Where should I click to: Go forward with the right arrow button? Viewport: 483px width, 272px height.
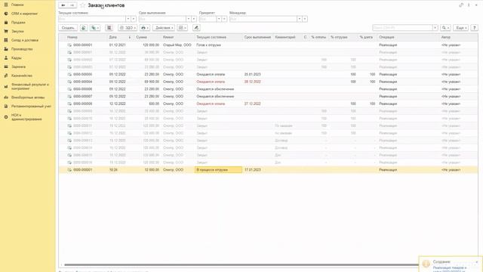pyautogui.click(x=72, y=5)
